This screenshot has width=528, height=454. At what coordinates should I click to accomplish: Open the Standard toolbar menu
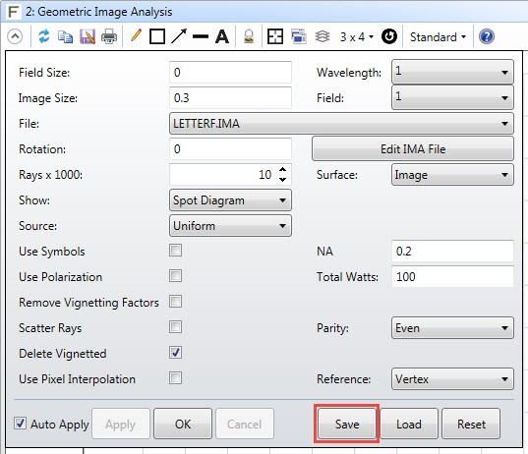pos(438,36)
